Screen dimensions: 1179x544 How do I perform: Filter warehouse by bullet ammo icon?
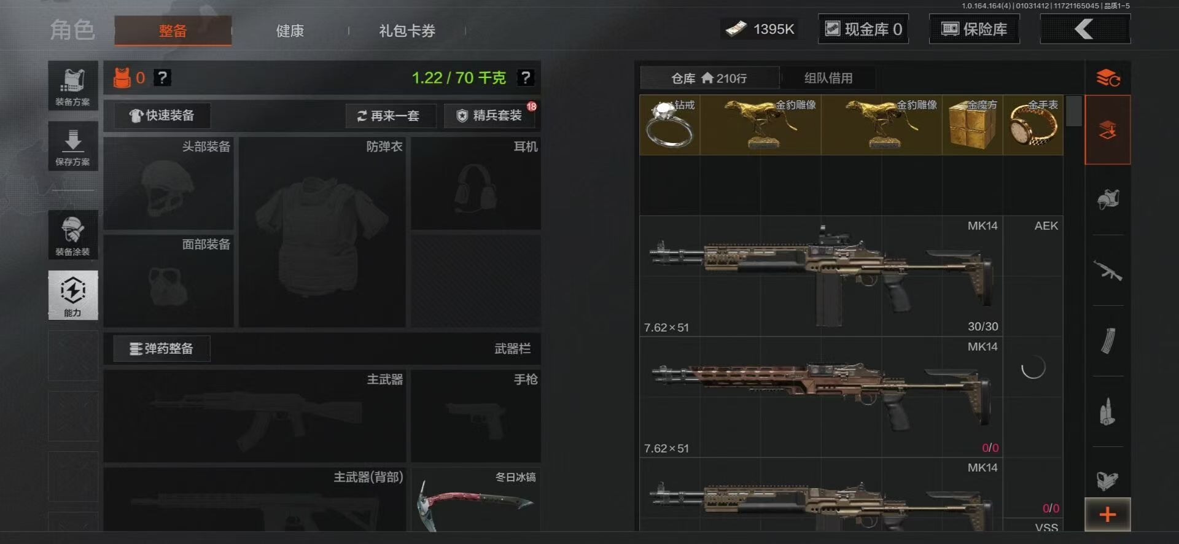(1107, 411)
